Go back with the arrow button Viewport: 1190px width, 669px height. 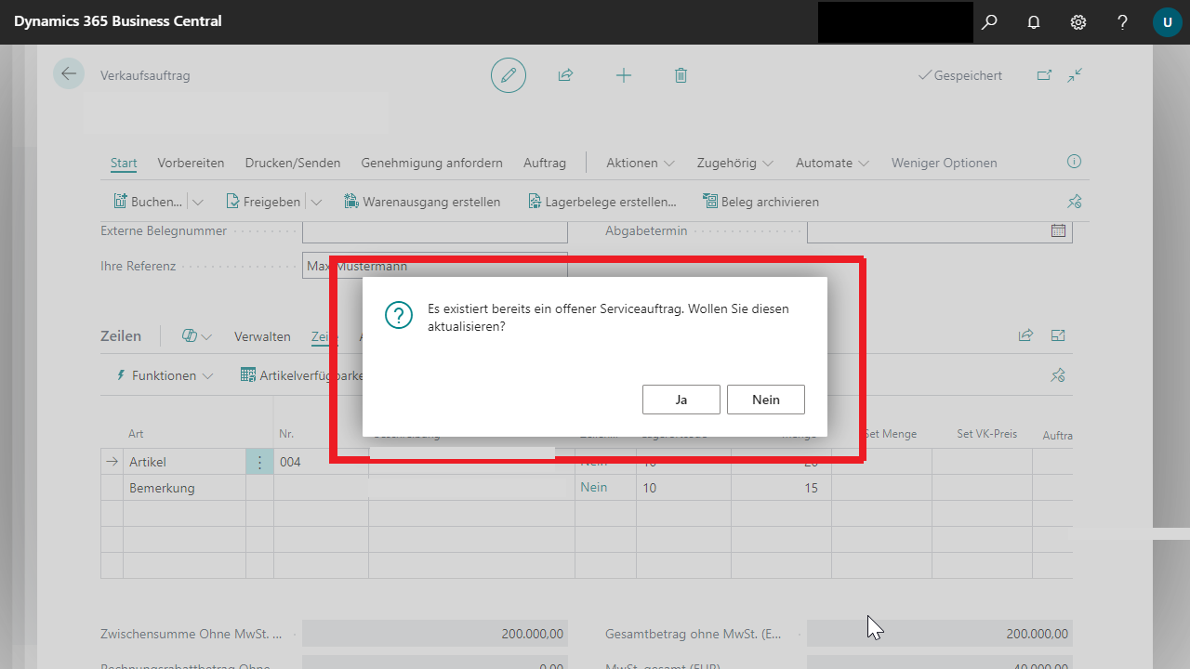pos(68,74)
